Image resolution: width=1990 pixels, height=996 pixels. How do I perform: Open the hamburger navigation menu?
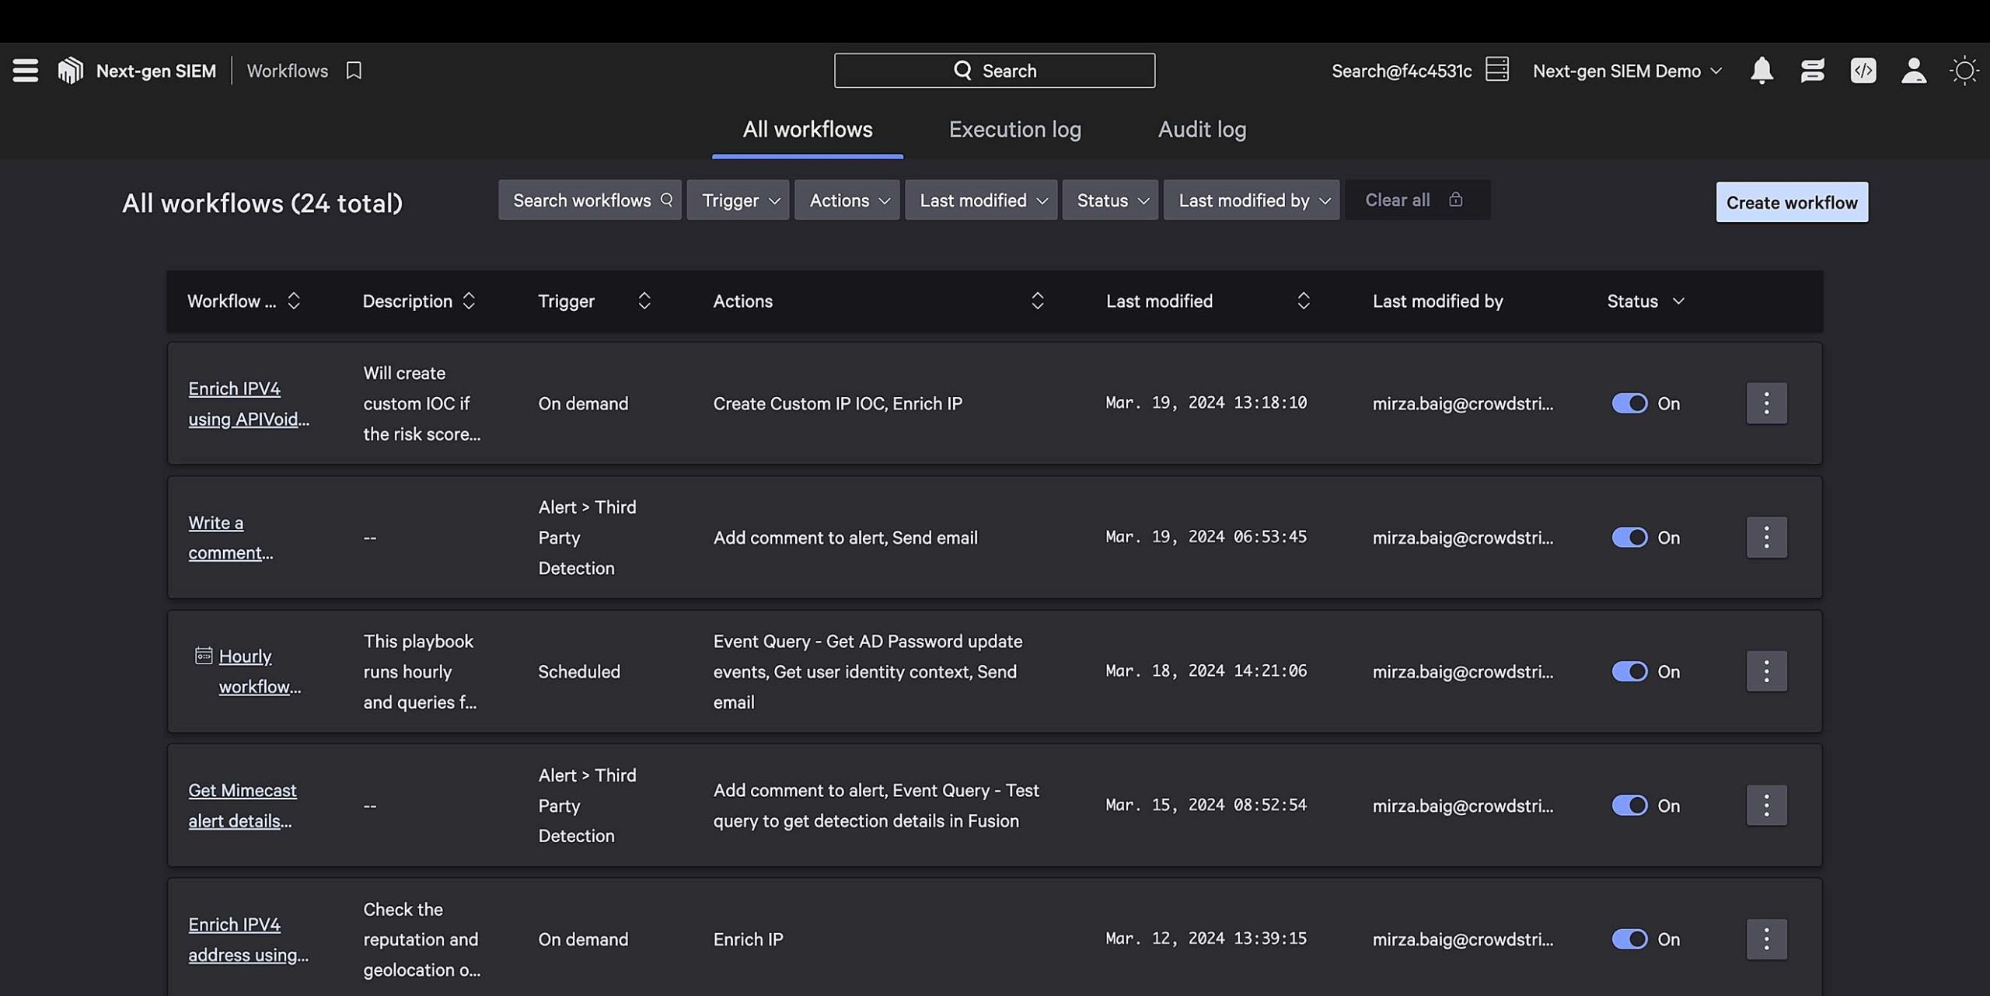(25, 71)
